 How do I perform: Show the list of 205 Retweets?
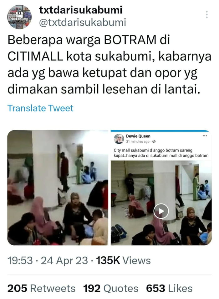tap(41, 288)
